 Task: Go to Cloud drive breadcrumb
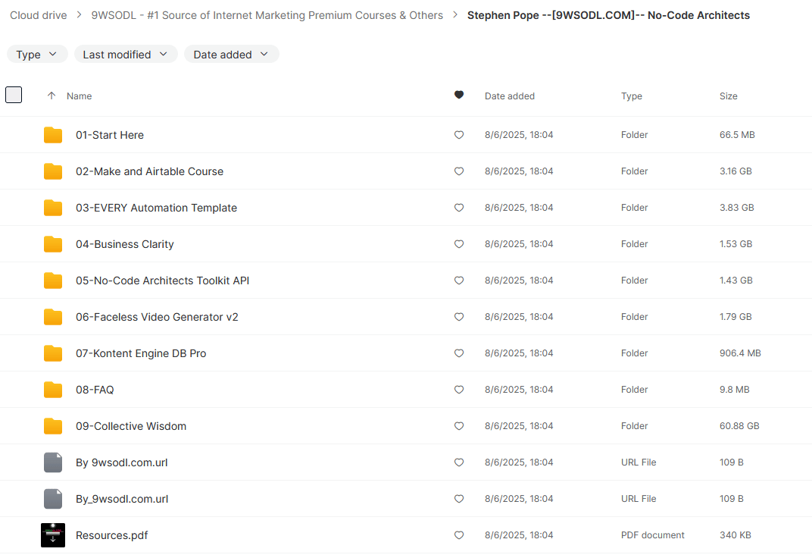[x=39, y=15]
